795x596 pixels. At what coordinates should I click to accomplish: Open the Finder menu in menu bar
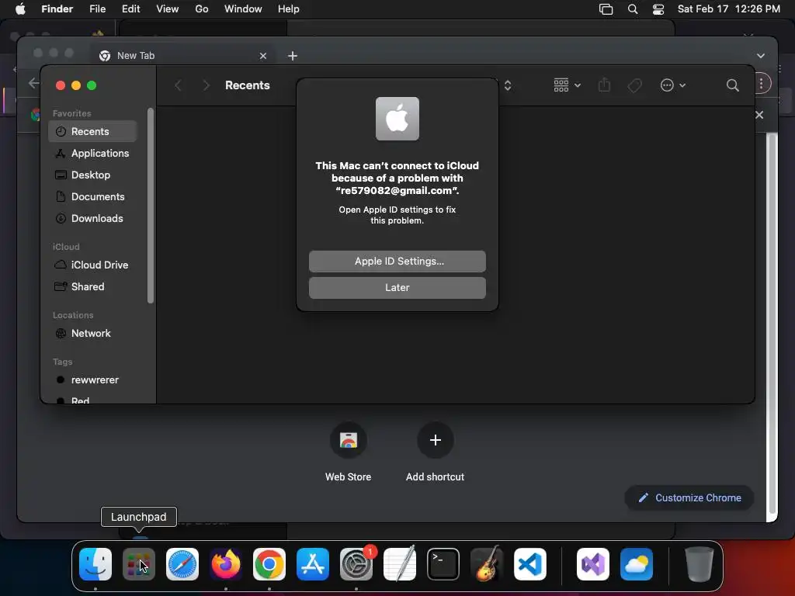(x=57, y=9)
